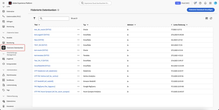
Task: Open more actions for test oracle (EXT33)
Action: [x=78, y=50]
